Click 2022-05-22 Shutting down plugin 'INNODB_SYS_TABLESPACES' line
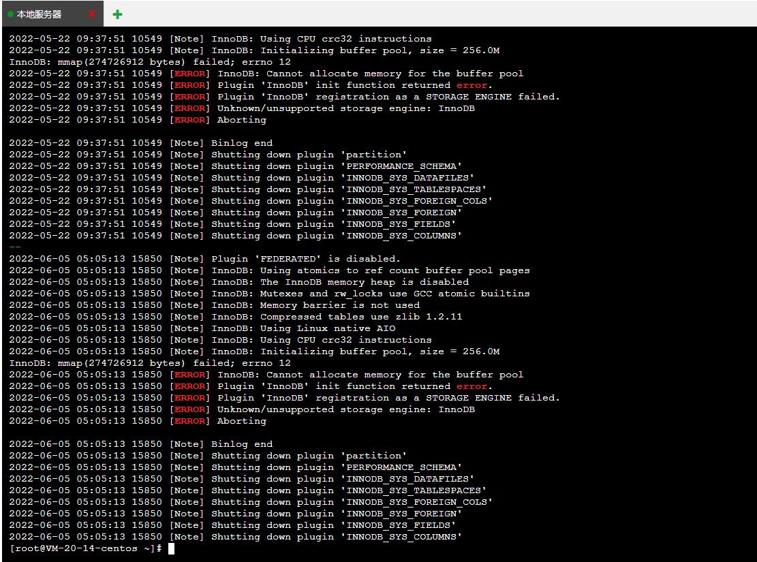 (247, 189)
